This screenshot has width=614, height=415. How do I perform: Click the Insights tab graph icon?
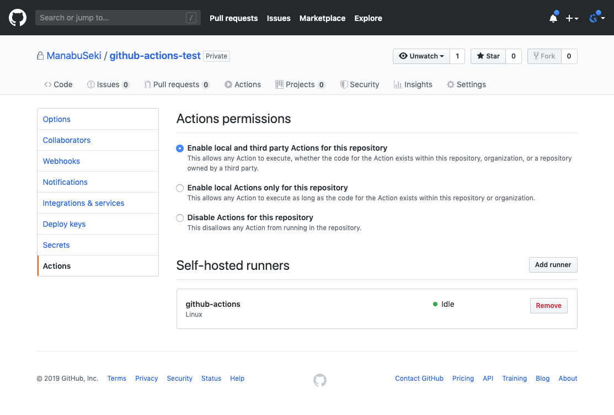point(398,84)
